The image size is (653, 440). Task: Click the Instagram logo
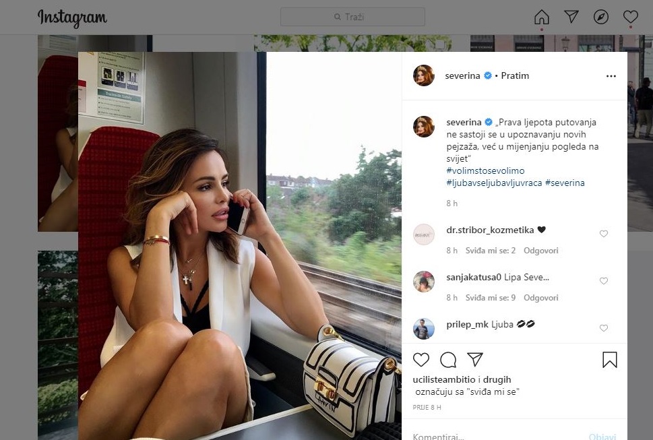point(72,18)
